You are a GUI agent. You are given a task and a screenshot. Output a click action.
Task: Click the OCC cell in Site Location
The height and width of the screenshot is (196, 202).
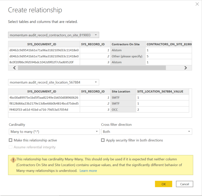123,109
